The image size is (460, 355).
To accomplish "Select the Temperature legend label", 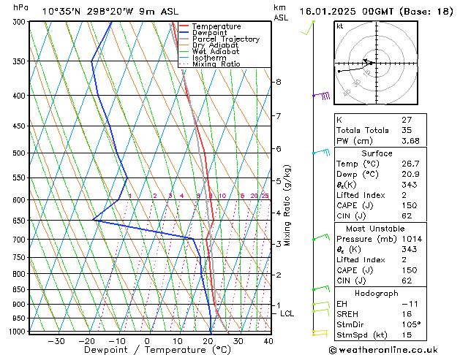I will (216, 26).
